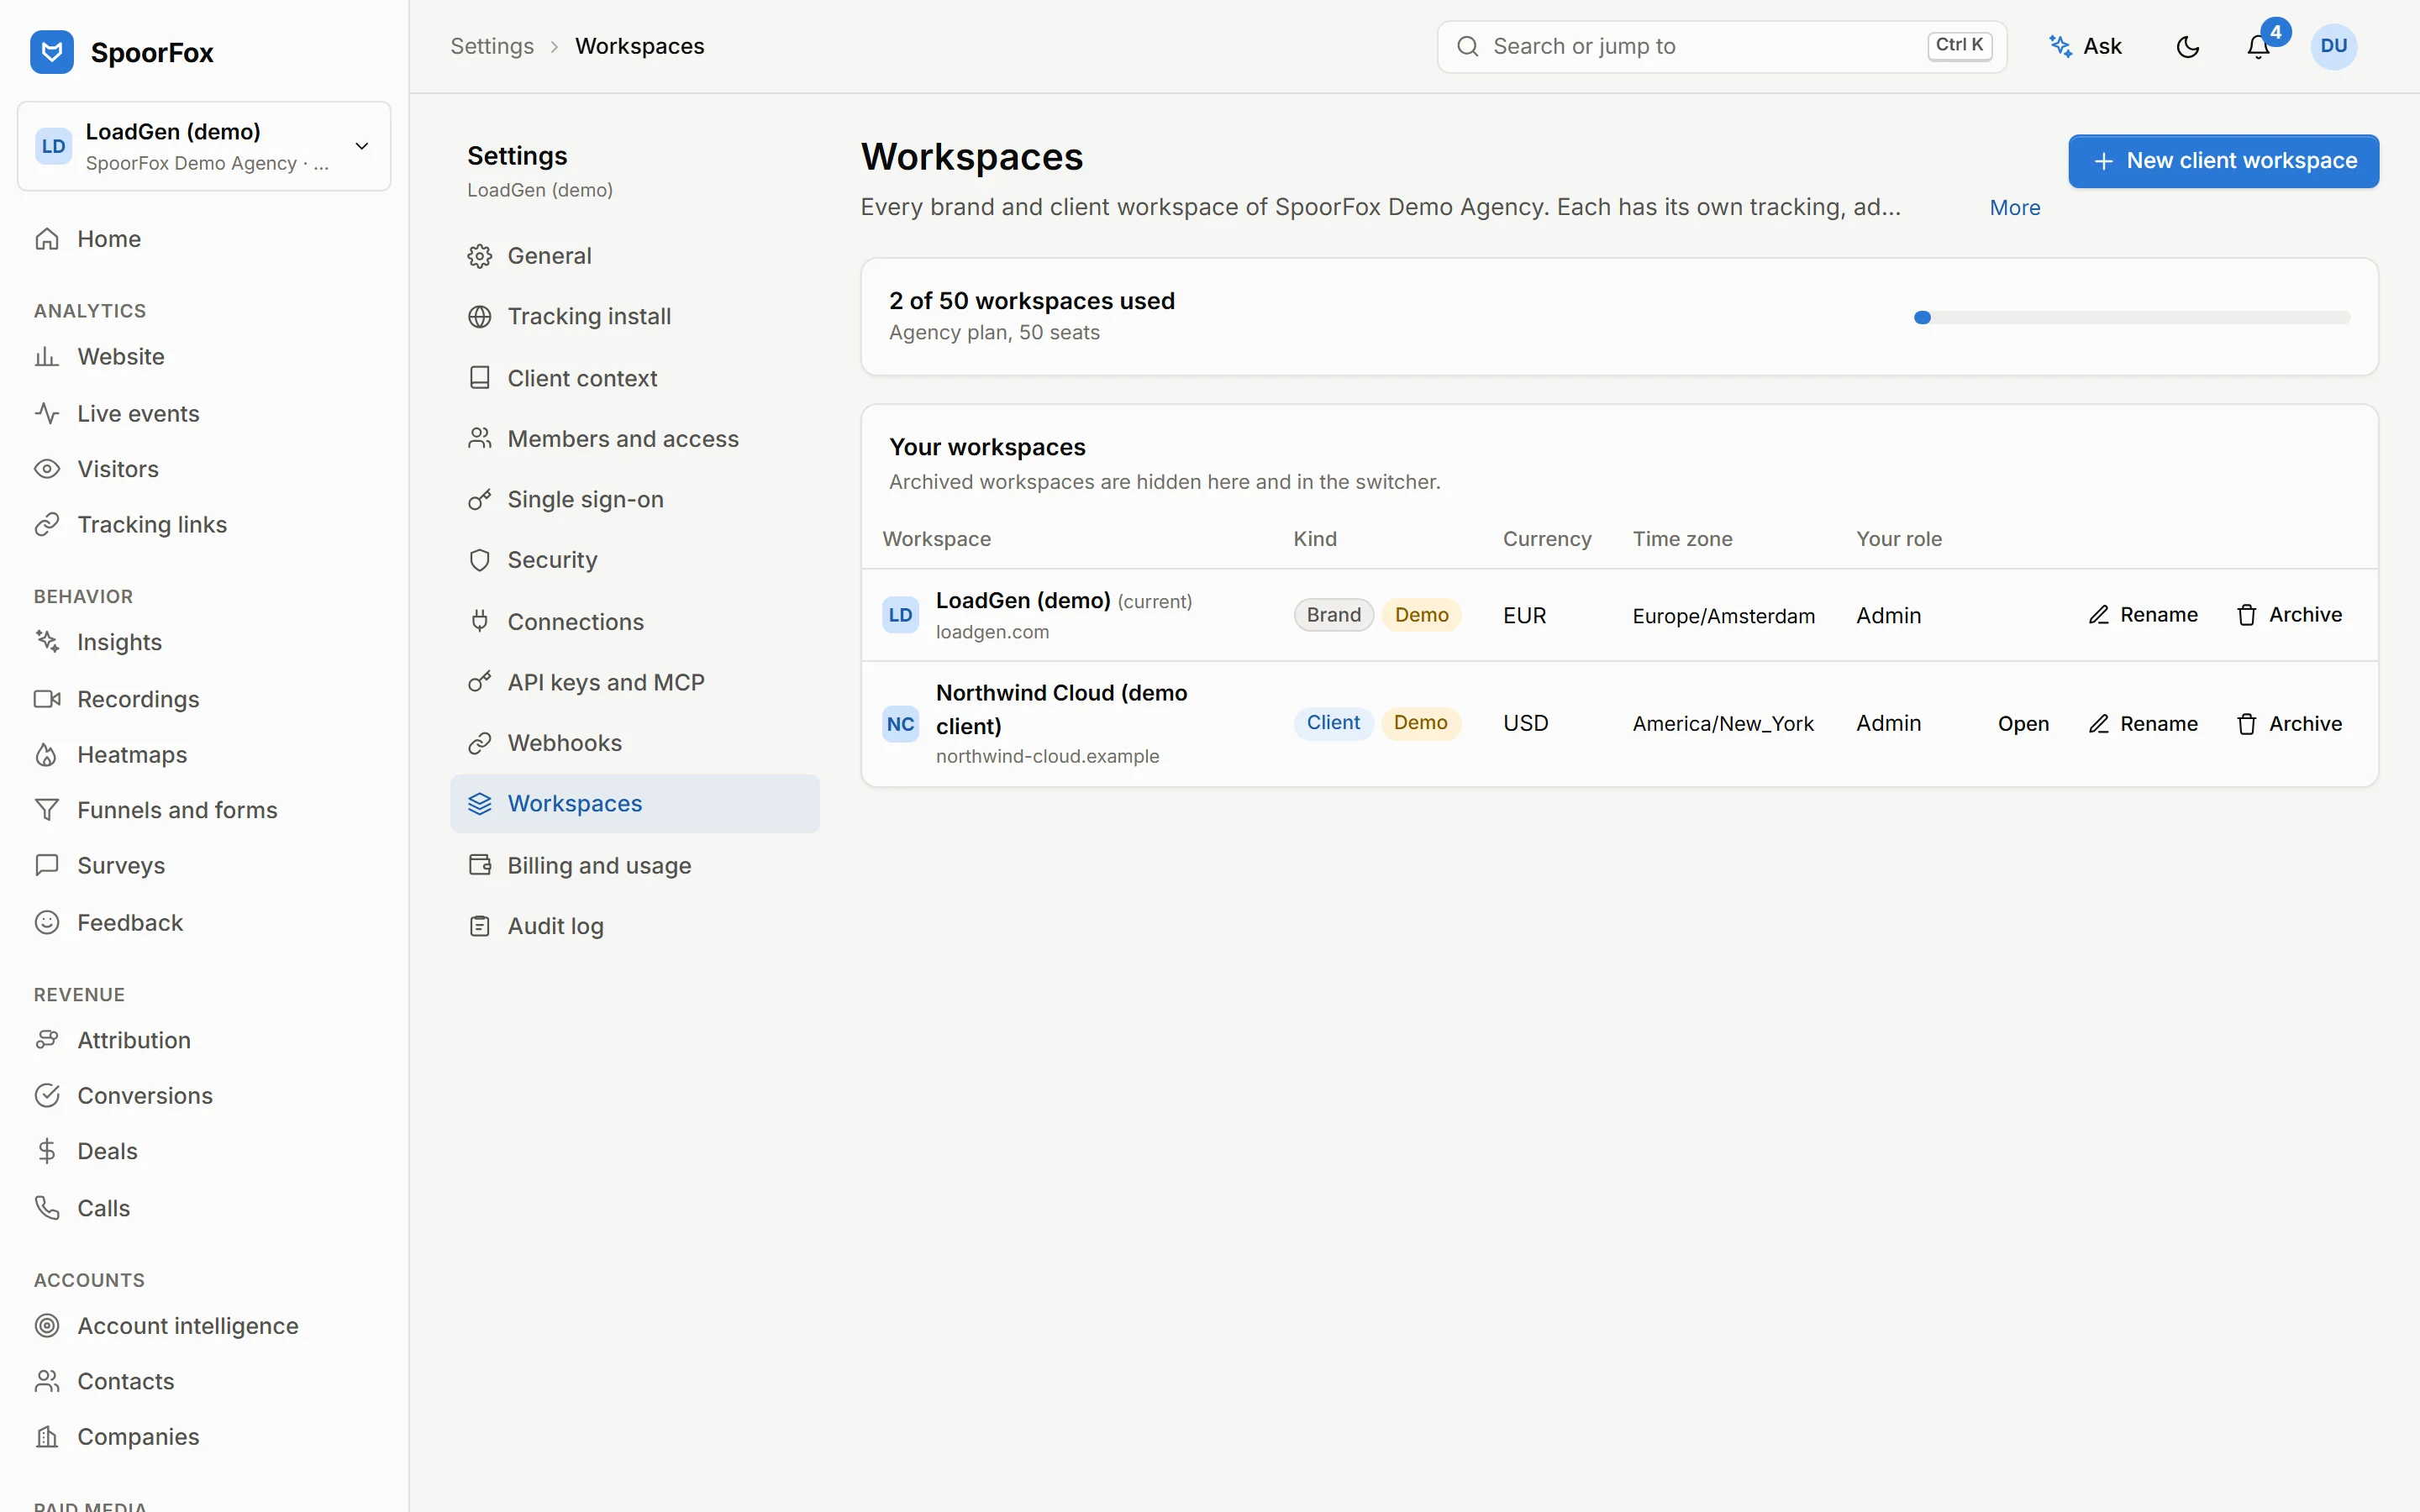Open Attribution under Revenue
The height and width of the screenshot is (1512, 2420).
pyautogui.click(x=204, y=1040)
